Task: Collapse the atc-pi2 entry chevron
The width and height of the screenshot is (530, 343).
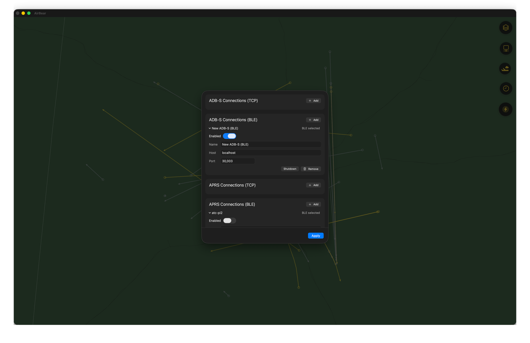Action: pyautogui.click(x=210, y=213)
